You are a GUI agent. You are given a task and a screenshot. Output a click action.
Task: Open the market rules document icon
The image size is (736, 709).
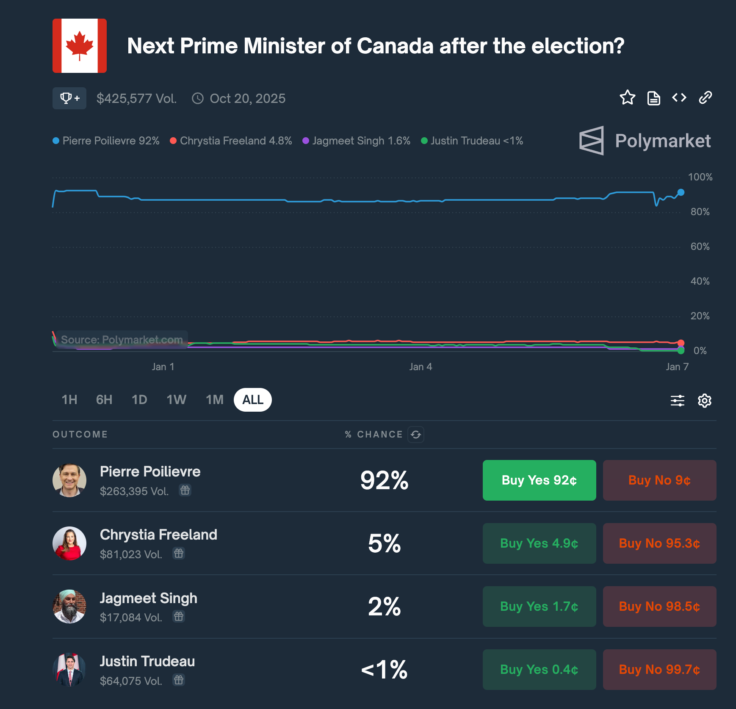(653, 98)
